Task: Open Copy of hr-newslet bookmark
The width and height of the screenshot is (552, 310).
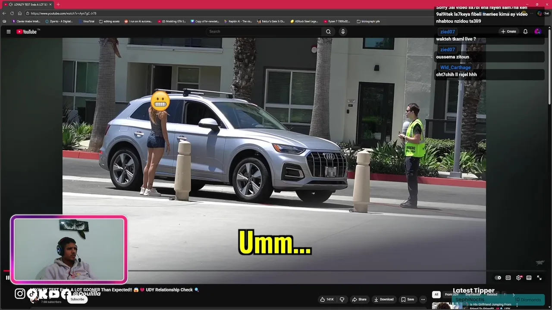Action: pos(205,21)
